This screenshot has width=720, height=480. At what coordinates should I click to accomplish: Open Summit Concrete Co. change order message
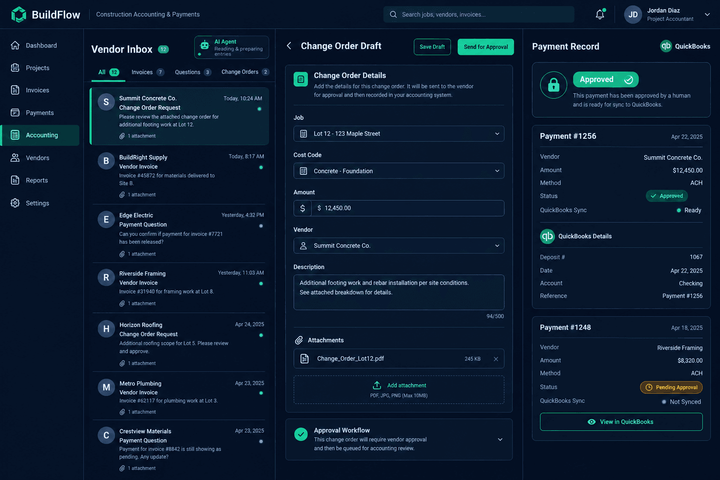pos(180,117)
